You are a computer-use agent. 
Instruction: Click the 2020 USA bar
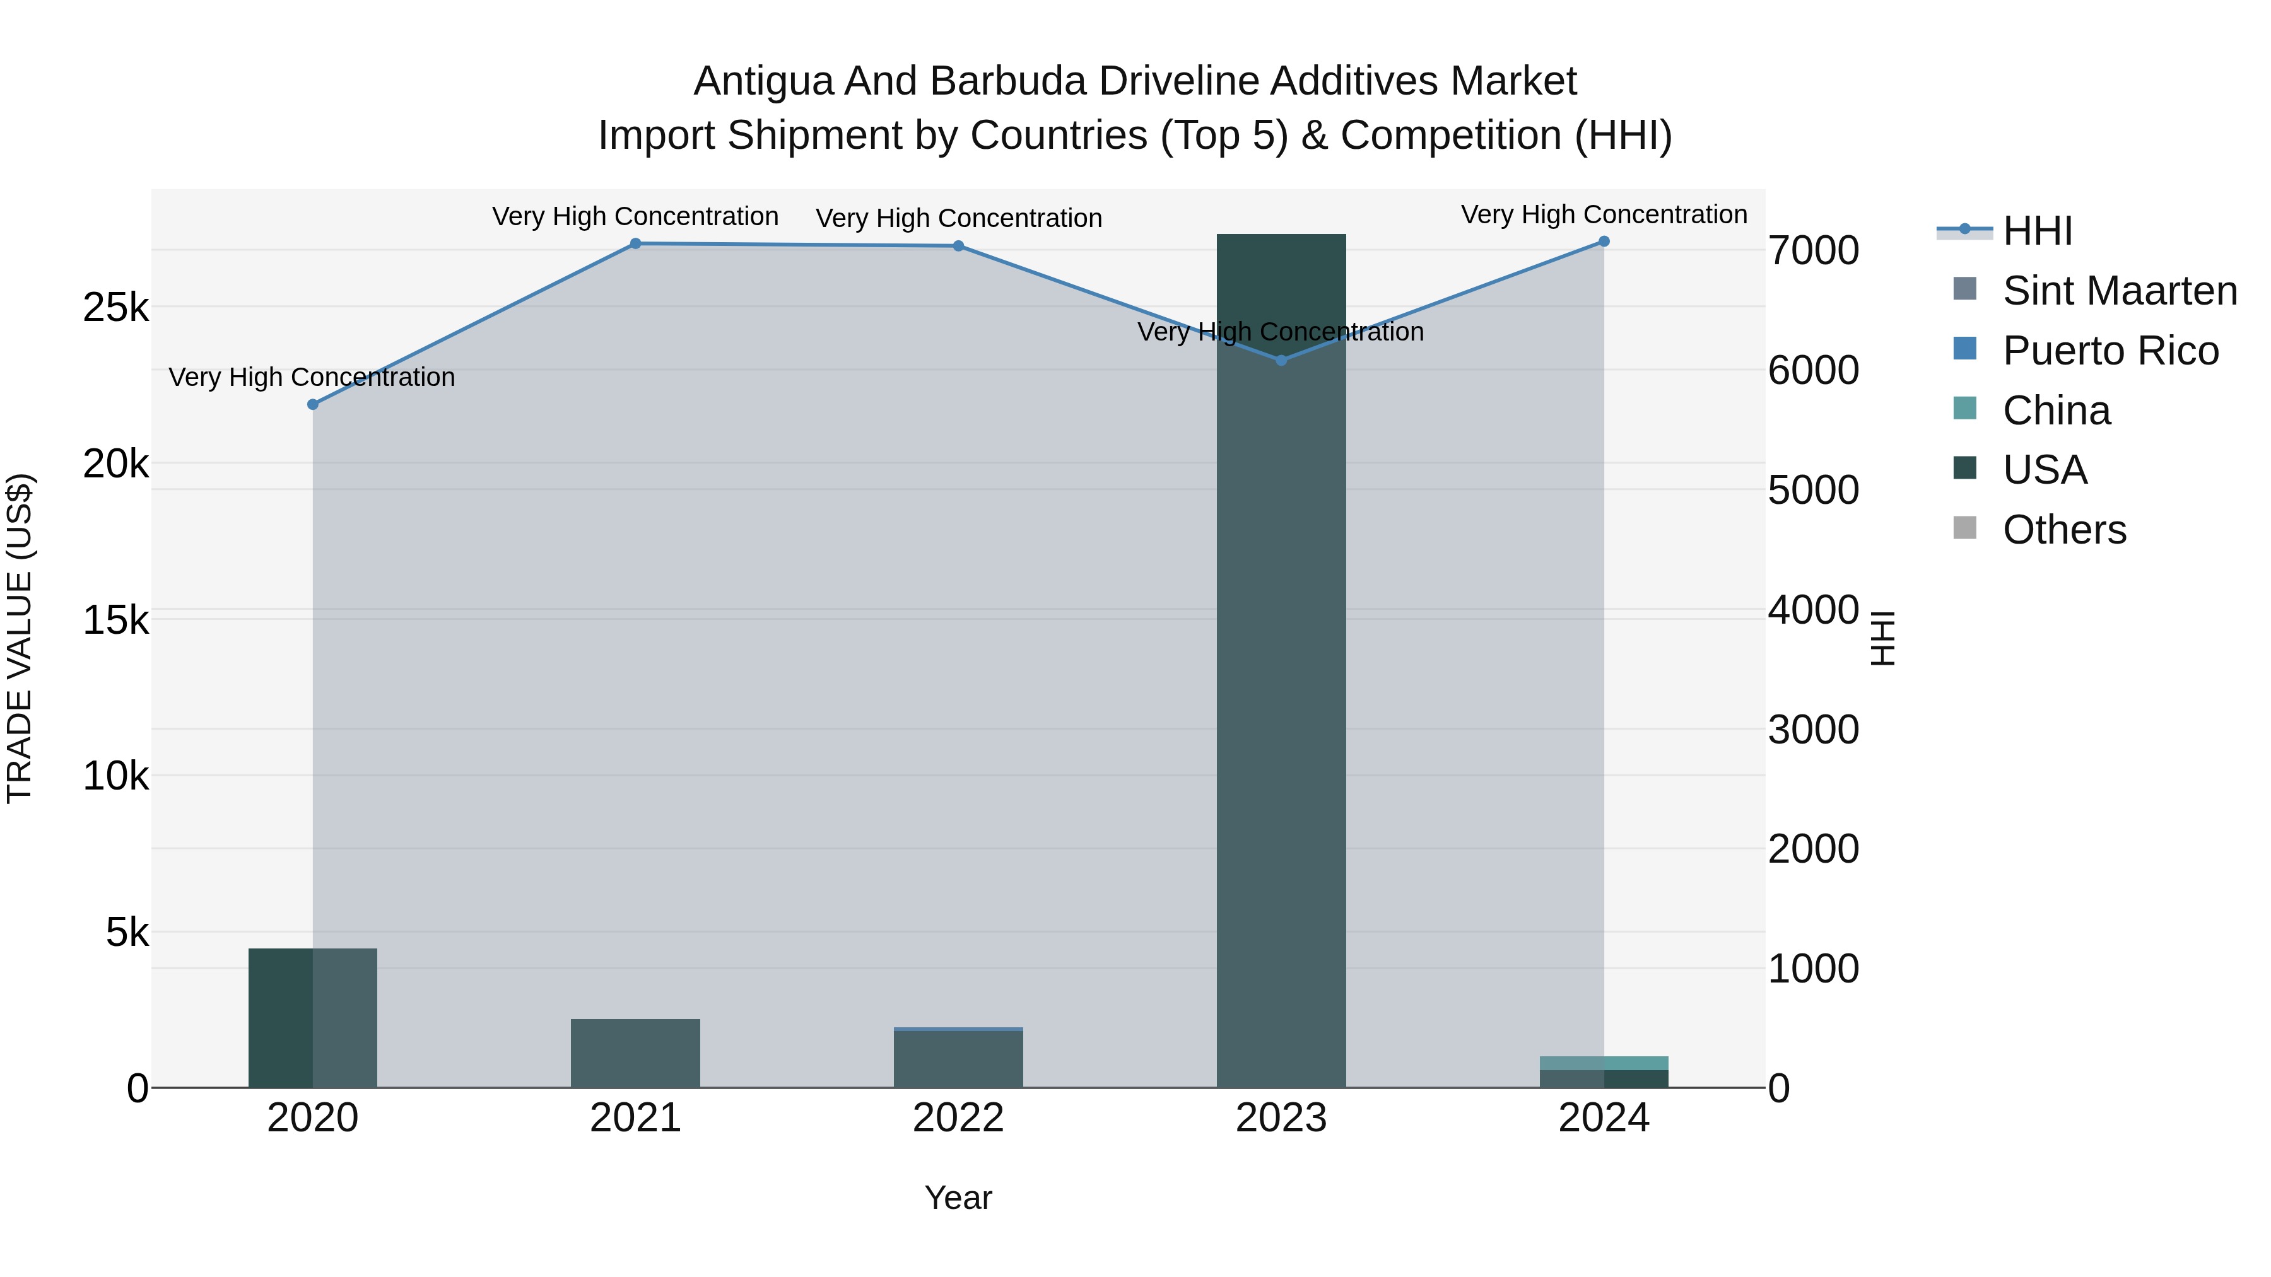[313, 1018]
